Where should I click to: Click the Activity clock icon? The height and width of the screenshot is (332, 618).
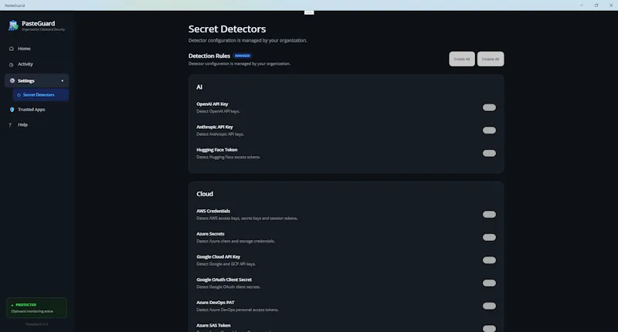pyautogui.click(x=12, y=65)
